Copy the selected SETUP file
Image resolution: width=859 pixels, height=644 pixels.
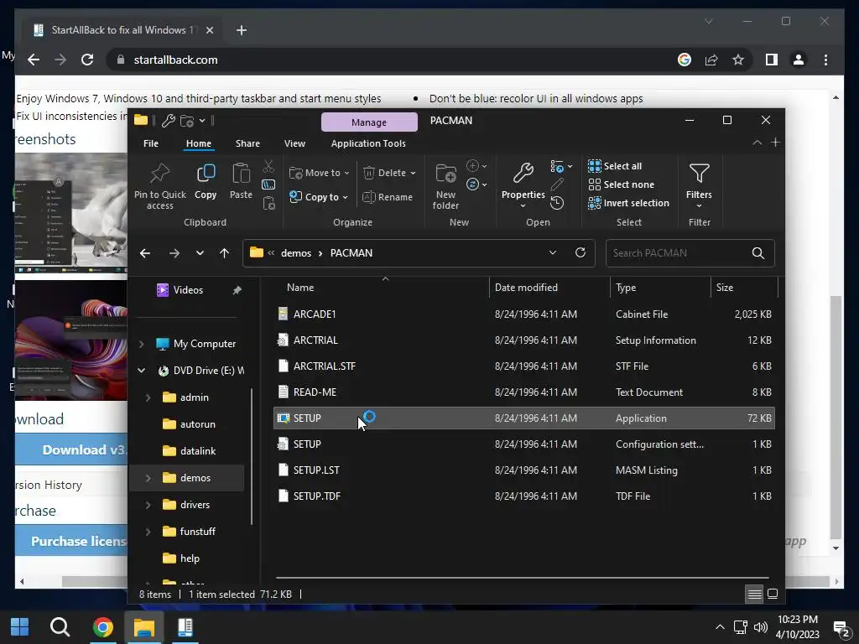pyautogui.click(x=206, y=181)
